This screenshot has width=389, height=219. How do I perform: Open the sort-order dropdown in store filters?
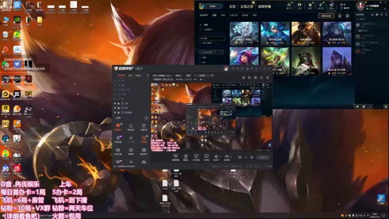click(212, 52)
